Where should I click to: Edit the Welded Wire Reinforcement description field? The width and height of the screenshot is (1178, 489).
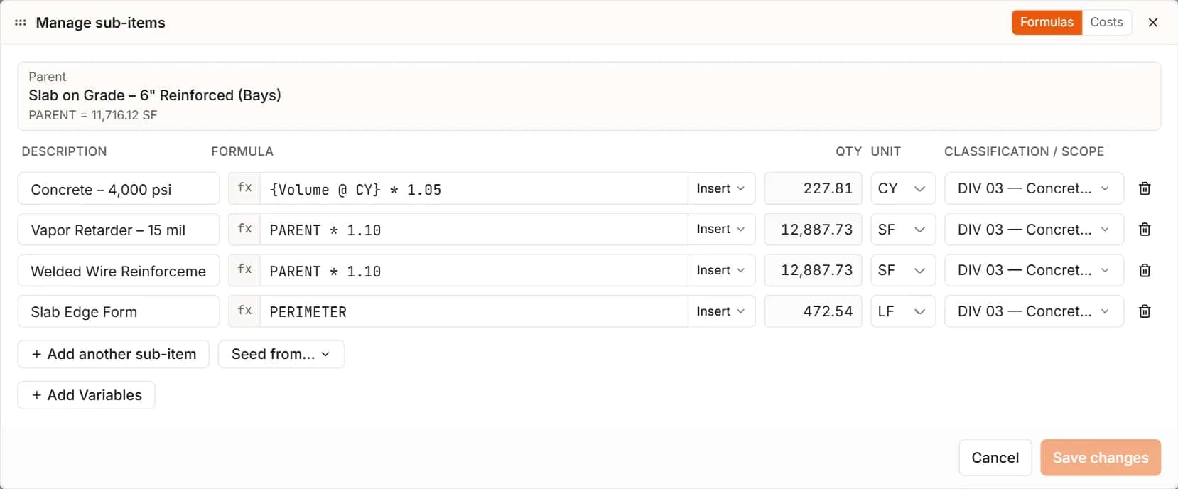pos(119,271)
